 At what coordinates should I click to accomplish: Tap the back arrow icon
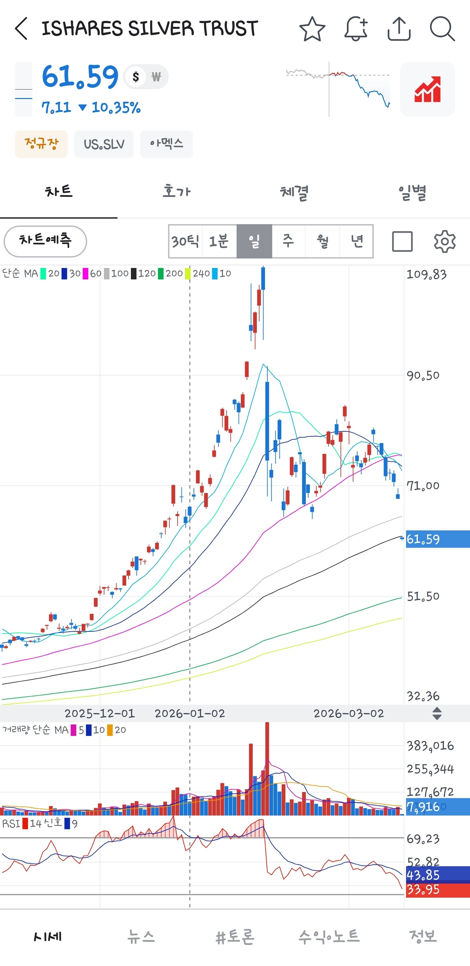21,28
